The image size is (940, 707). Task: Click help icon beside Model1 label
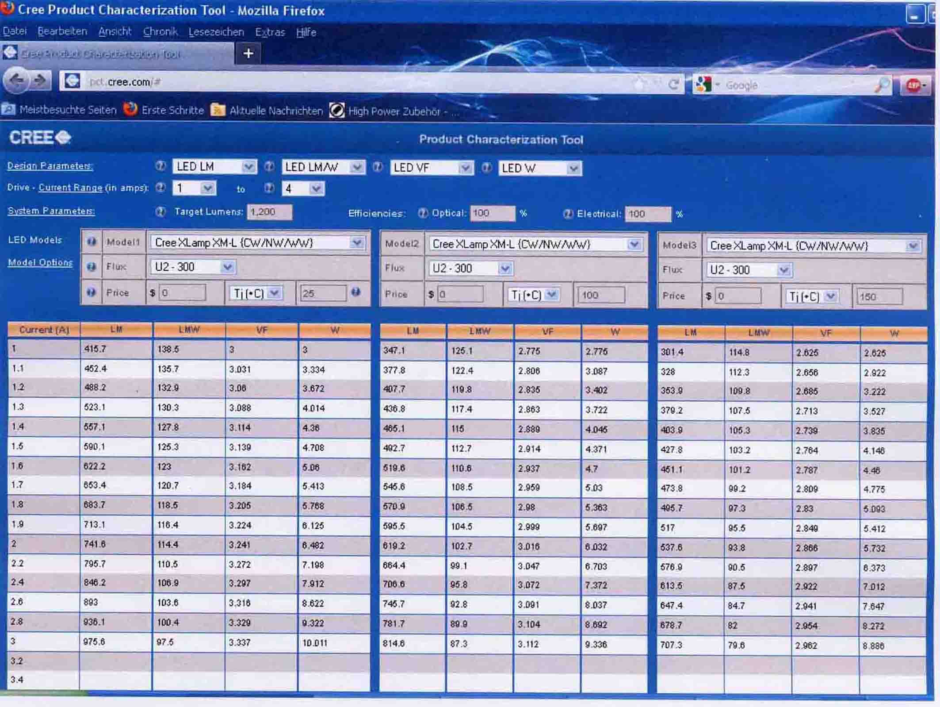tap(92, 242)
